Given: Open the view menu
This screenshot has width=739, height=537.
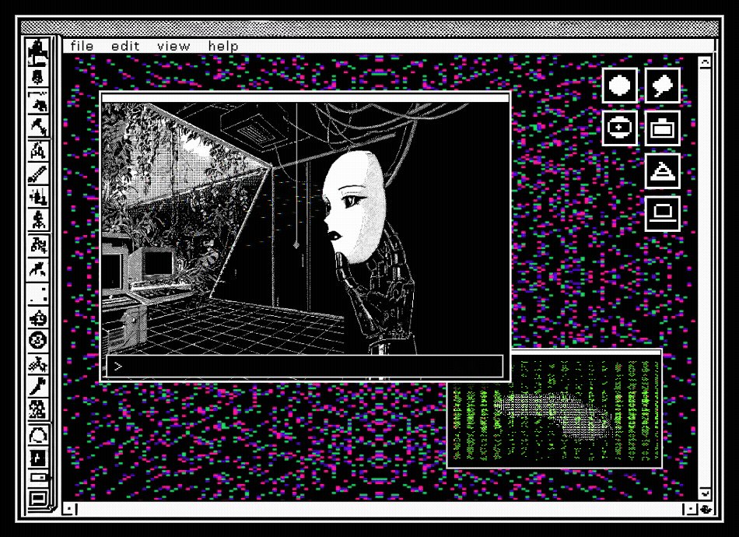Looking at the screenshot, I should 173,46.
